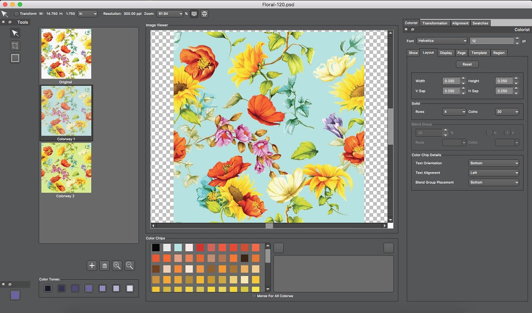The height and width of the screenshot is (313, 532).
Task: Open the Font dropdown showing Helvetica
Action: (x=442, y=41)
